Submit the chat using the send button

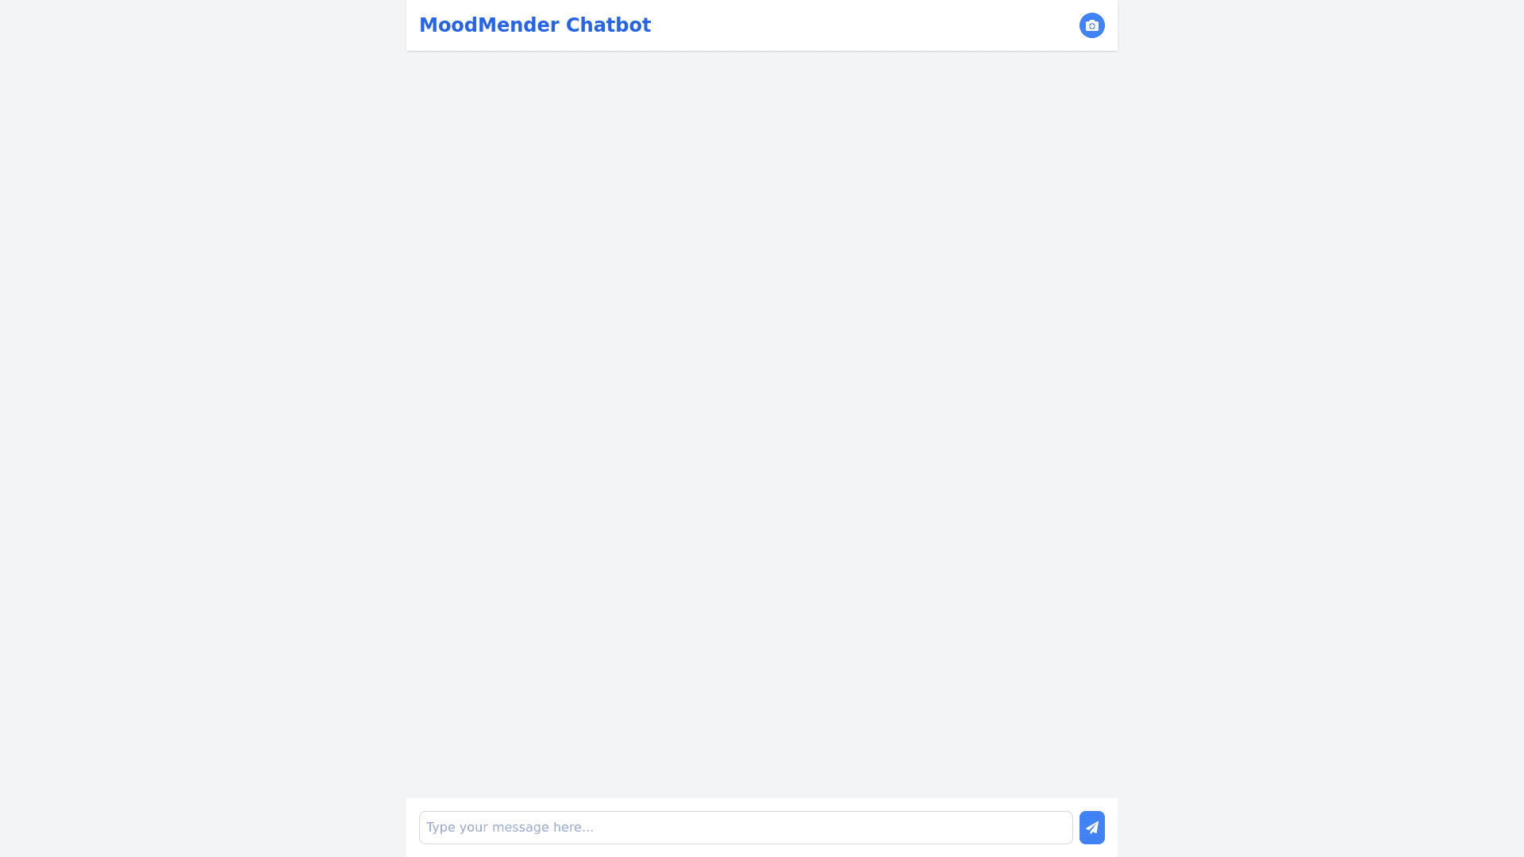click(x=1091, y=828)
